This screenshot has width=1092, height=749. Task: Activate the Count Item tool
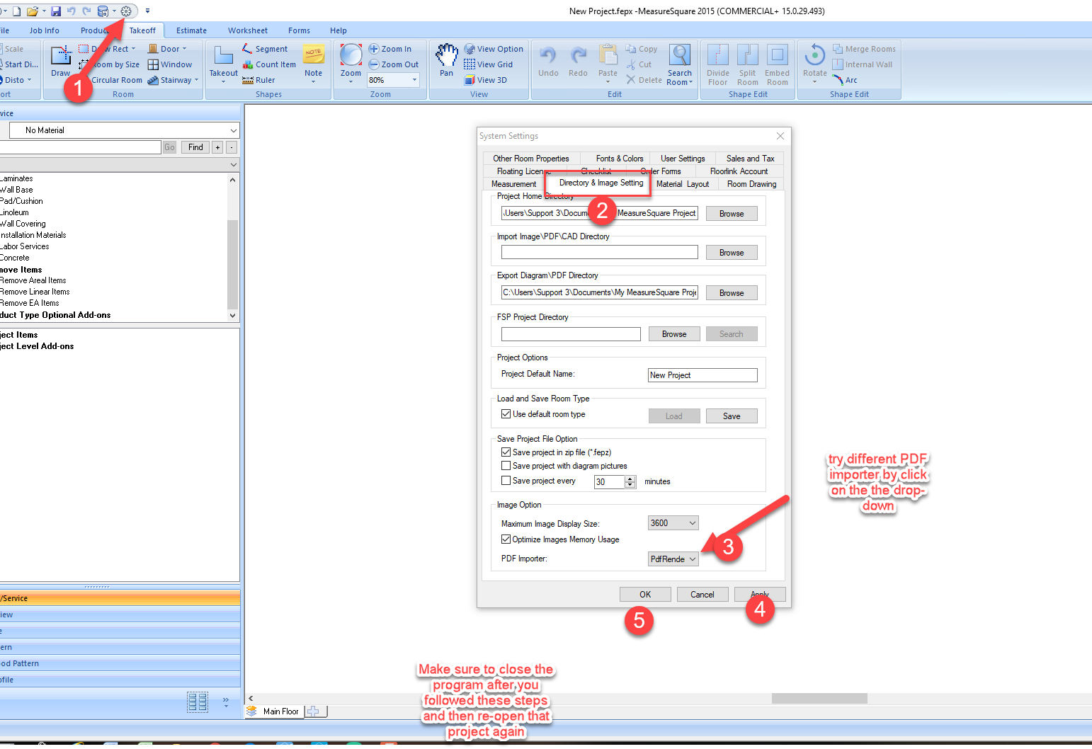269,64
